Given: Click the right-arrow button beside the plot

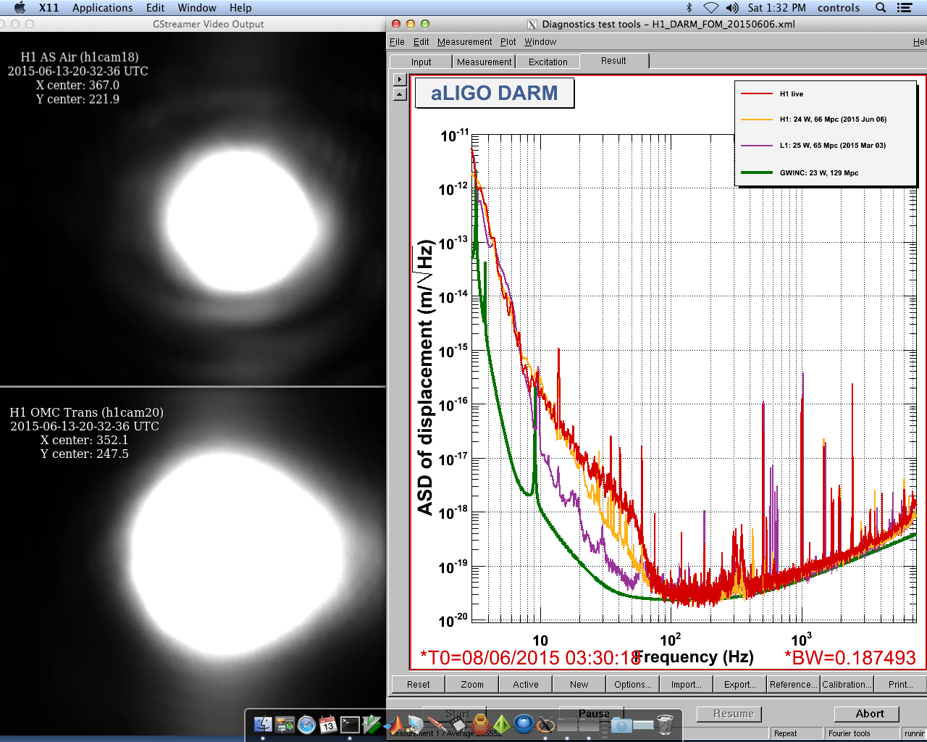Looking at the screenshot, I should [400, 80].
